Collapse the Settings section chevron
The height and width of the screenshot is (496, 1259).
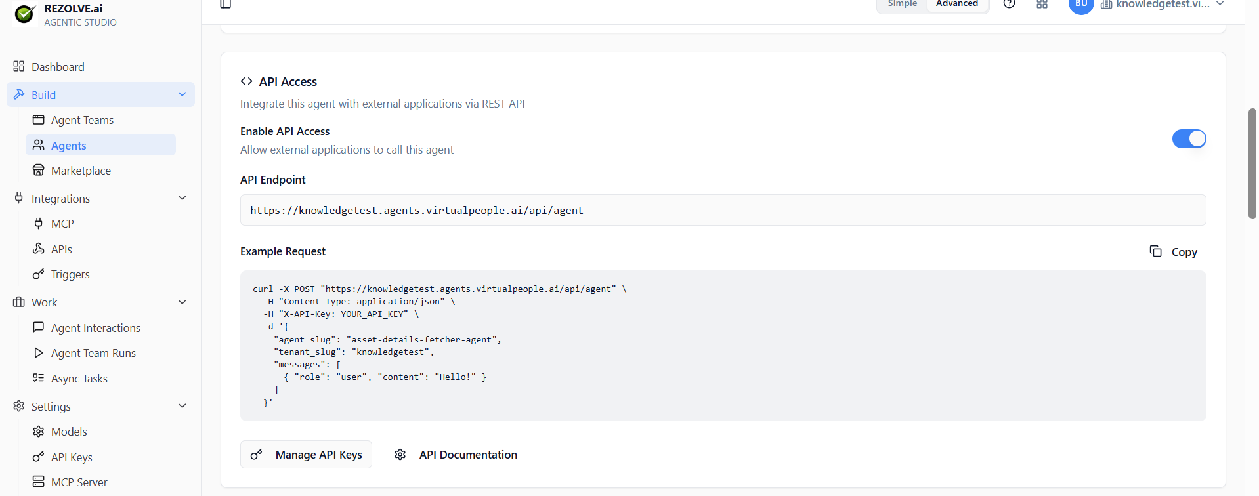[182, 406]
